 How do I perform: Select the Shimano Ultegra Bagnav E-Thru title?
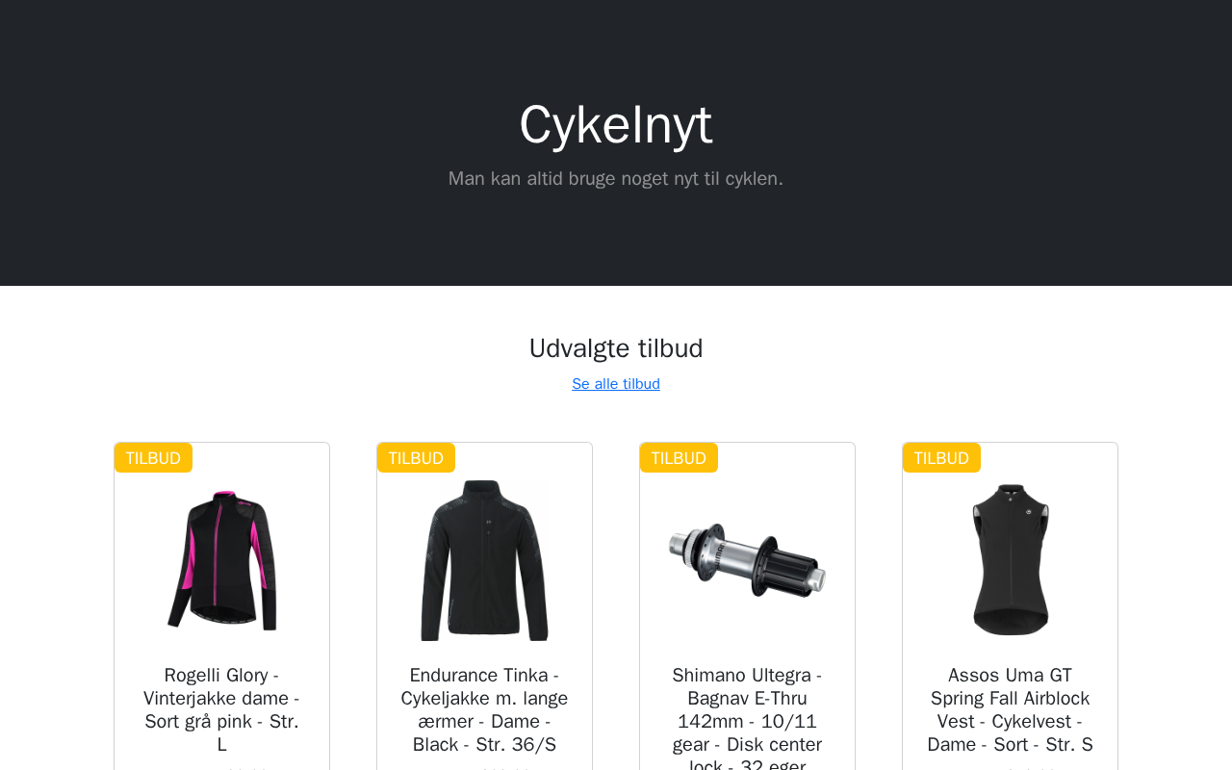747,718
